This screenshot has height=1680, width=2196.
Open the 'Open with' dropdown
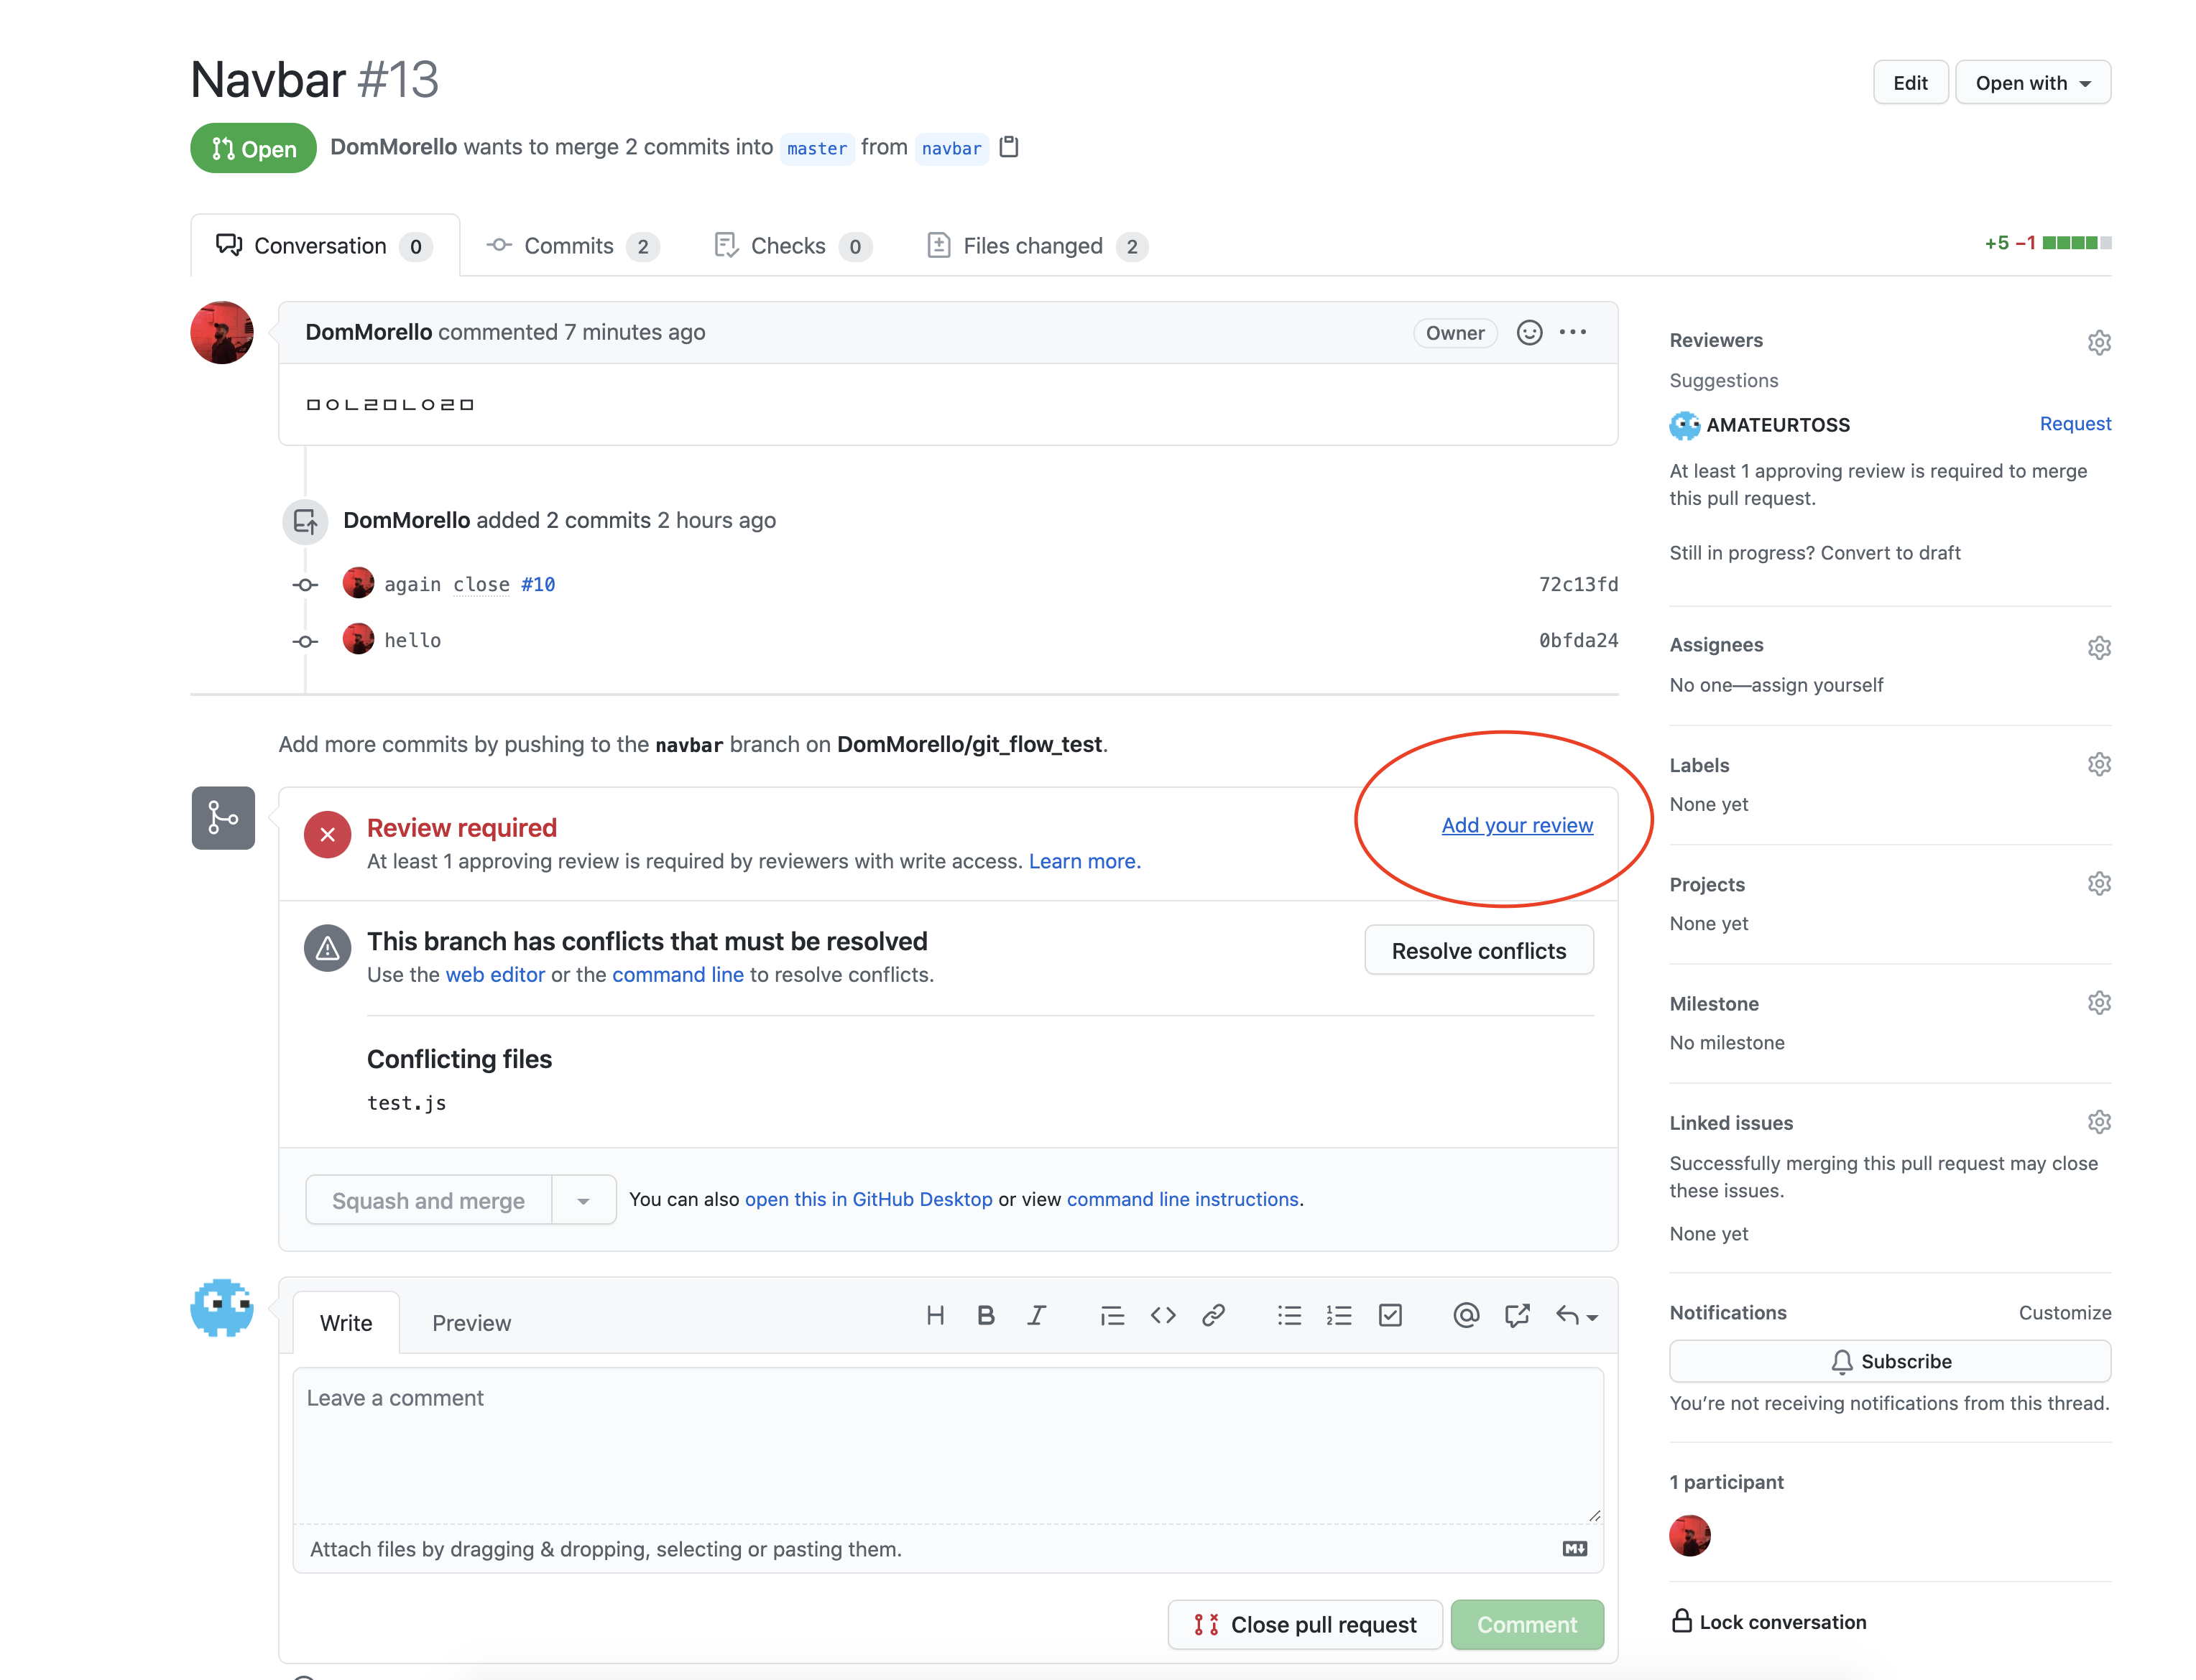coord(2032,83)
